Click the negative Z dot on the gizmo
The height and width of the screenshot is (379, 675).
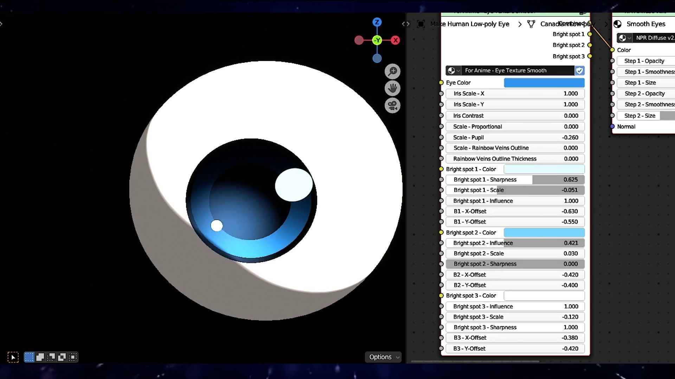click(x=377, y=58)
